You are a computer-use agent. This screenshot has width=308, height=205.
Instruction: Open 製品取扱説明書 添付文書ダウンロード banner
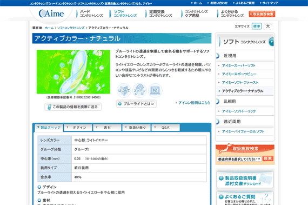(x=245, y=180)
